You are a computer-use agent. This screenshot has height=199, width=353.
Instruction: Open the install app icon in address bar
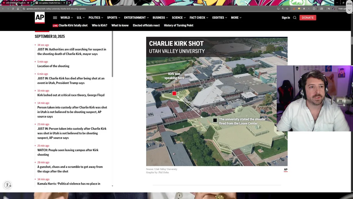tap(278, 9)
